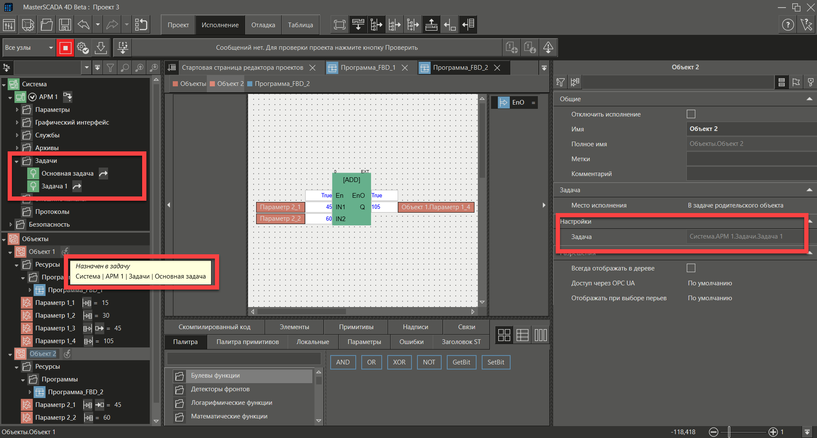817x438 pixels.
Task: Collapse the Задачи tree node
Action: 17,161
